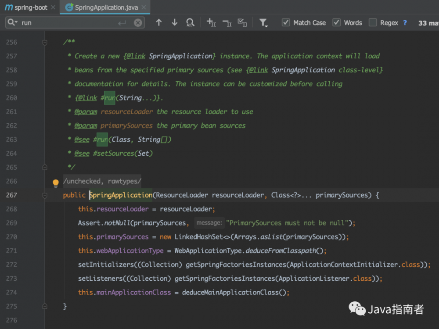Image resolution: width=439 pixels, height=329 pixels.
Task: Click the intention lightbulb in the gutter
Action: [x=55, y=183]
